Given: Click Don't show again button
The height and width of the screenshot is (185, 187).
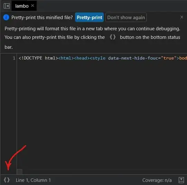Looking at the screenshot, I should tap(126, 17).
